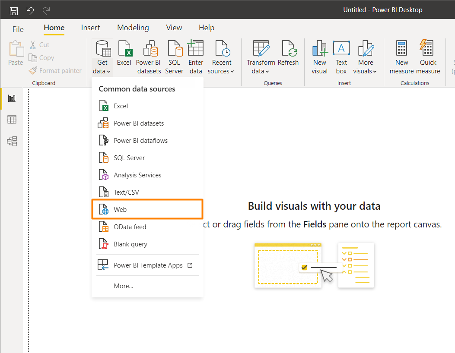
Task: Select Power BI dataflows icon in list
Action: click(103, 141)
